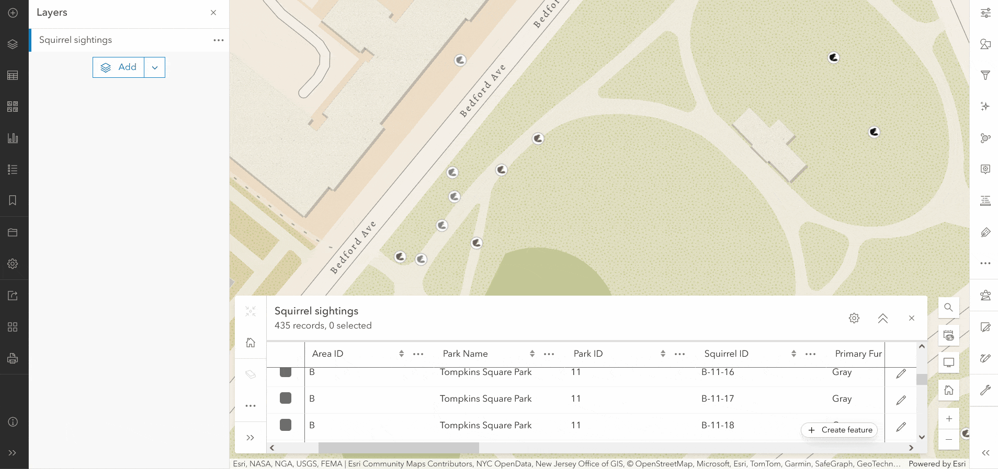The height and width of the screenshot is (469, 998).
Task: Edit the B-11-18 row with pencil icon
Action: (x=901, y=427)
